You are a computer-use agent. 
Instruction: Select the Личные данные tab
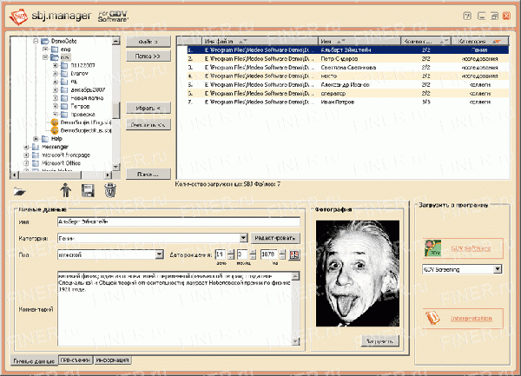coord(34,361)
